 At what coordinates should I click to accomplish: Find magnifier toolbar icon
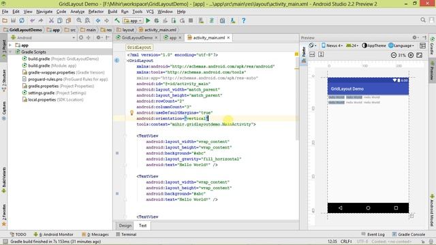pyautogui.click(x=79, y=20)
